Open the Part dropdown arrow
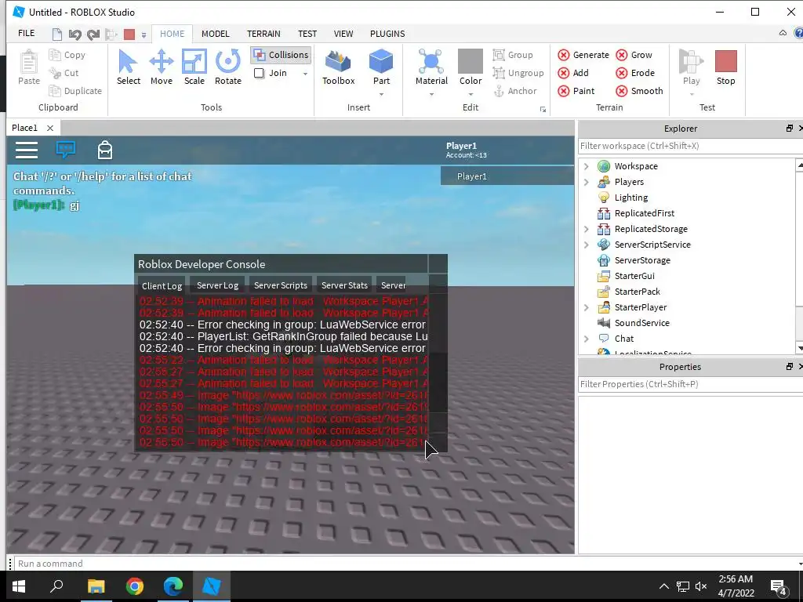 point(381,94)
